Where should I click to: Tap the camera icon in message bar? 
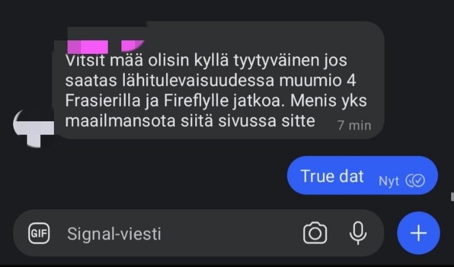[315, 233]
